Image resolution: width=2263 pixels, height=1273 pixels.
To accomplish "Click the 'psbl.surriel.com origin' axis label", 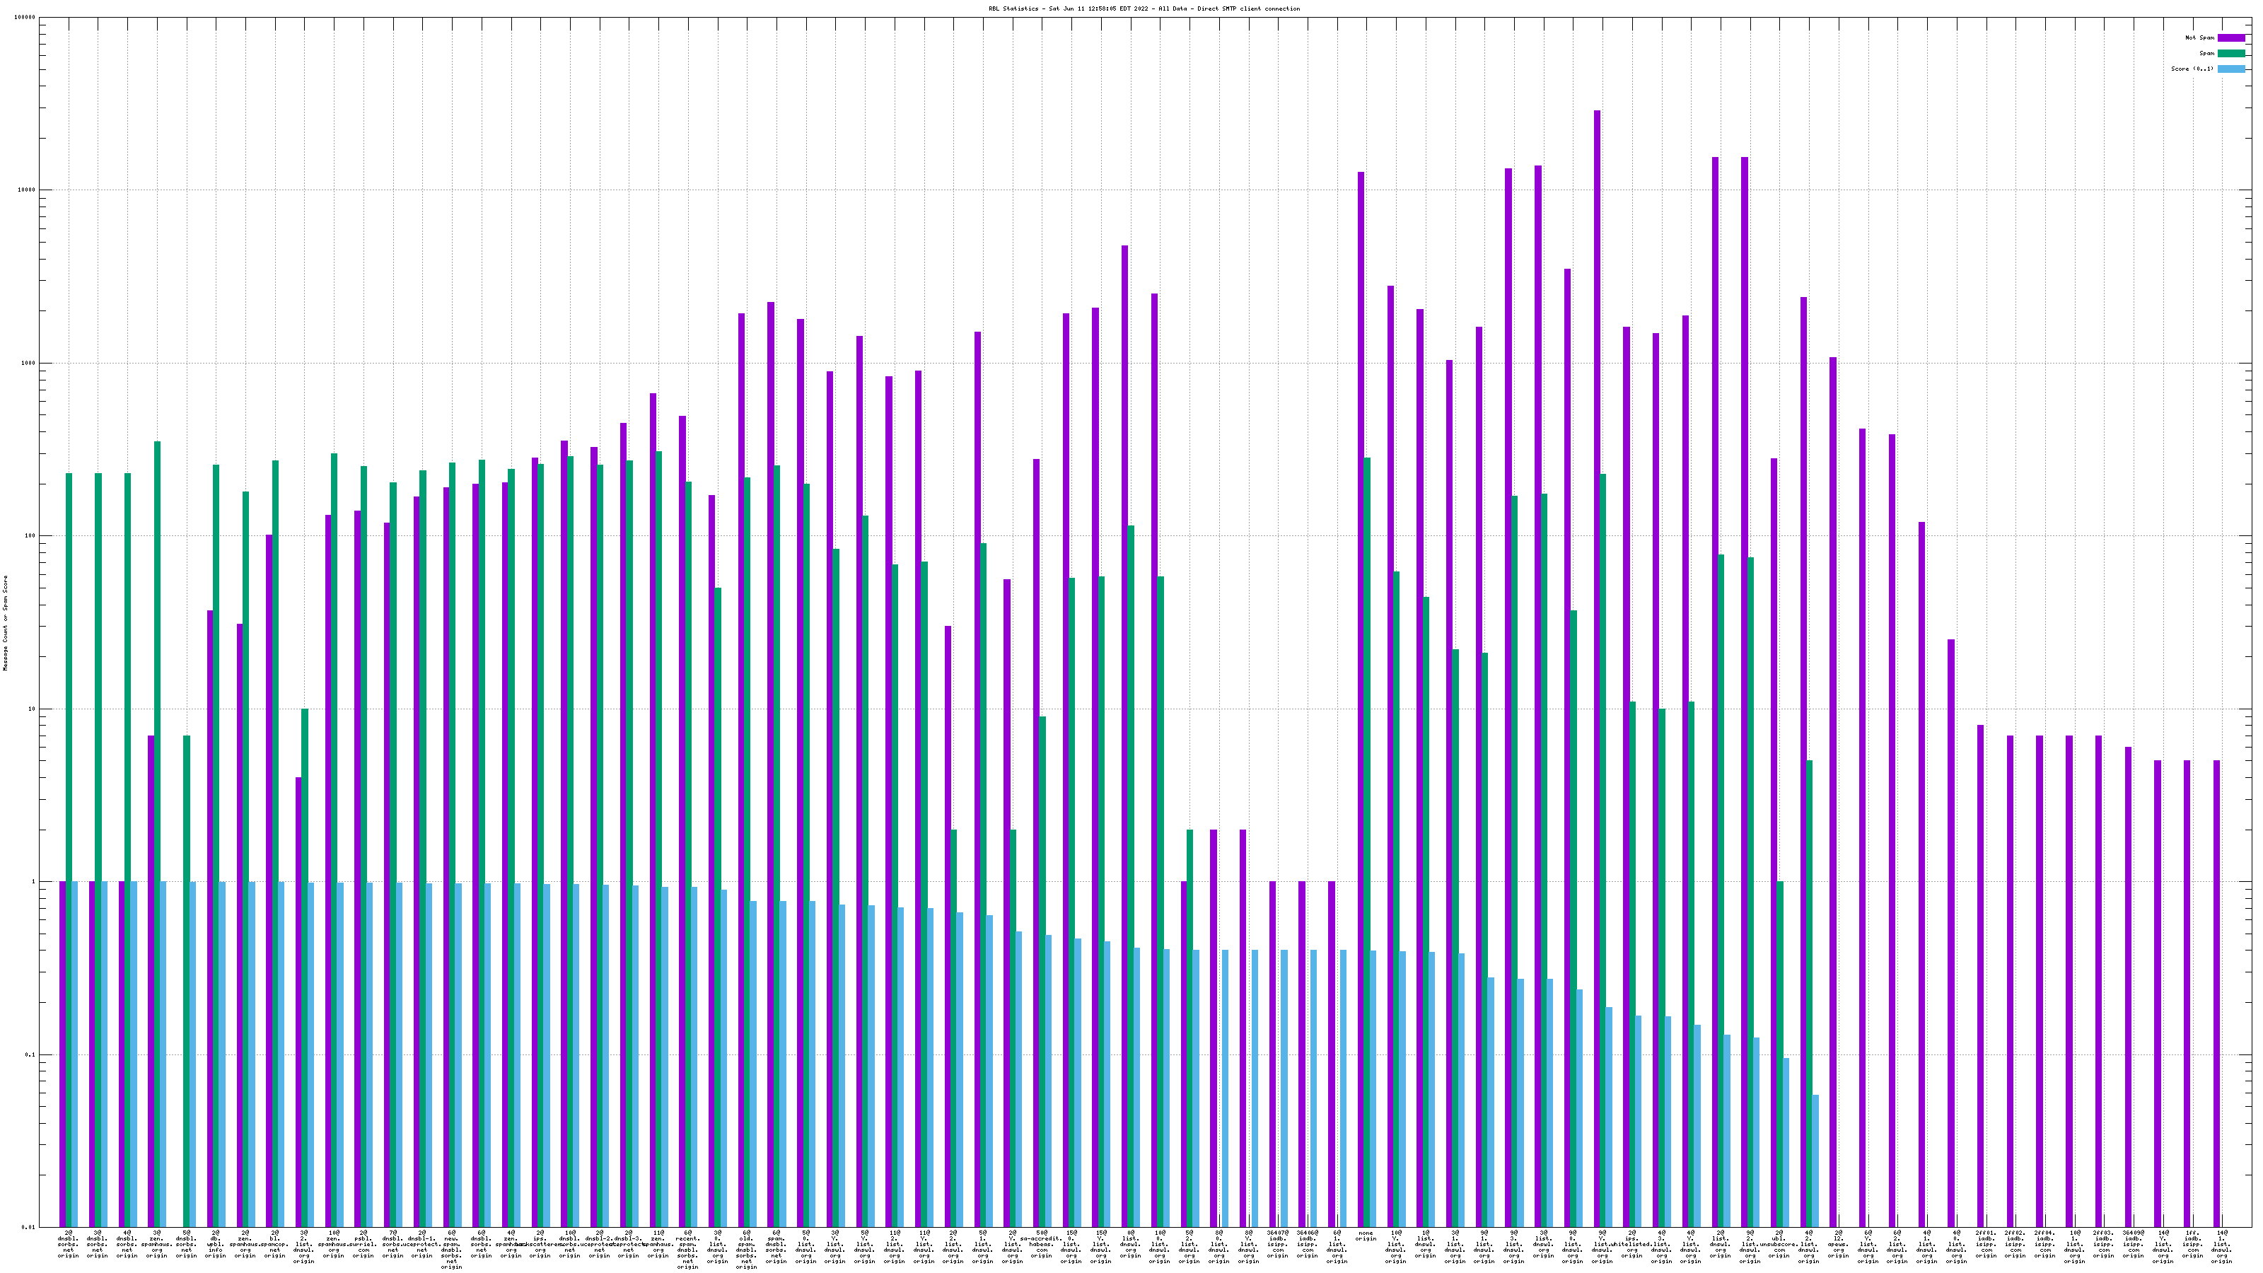I will click(363, 1244).
